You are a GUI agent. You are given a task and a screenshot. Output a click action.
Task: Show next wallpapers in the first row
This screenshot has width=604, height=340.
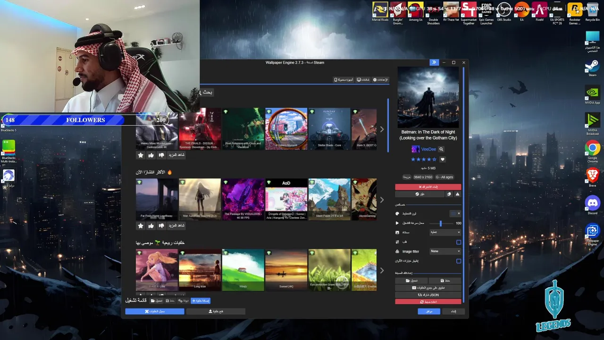(x=382, y=129)
